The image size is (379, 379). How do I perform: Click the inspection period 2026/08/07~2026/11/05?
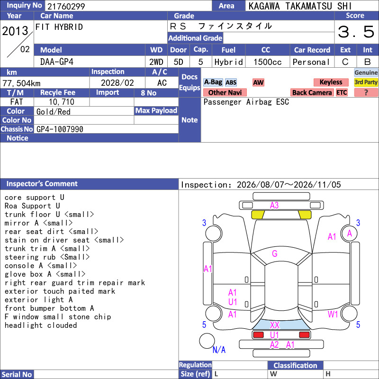(x=289, y=185)
